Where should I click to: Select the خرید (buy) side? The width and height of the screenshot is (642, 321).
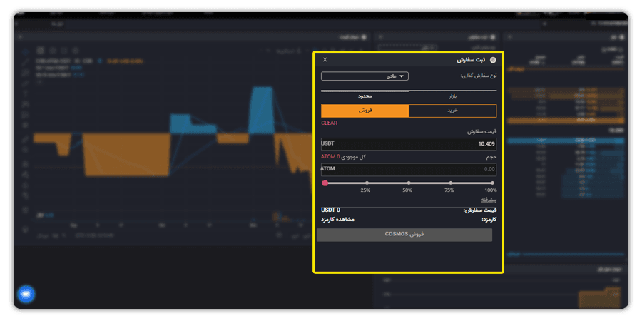click(x=452, y=111)
